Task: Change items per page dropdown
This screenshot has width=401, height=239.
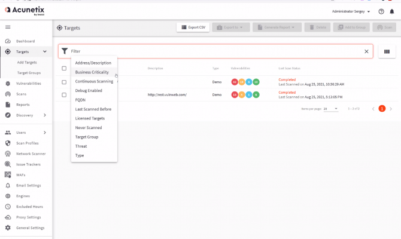Action: pos(330,109)
